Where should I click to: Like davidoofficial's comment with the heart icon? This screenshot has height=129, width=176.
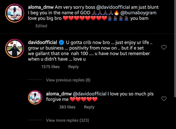point(164,47)
